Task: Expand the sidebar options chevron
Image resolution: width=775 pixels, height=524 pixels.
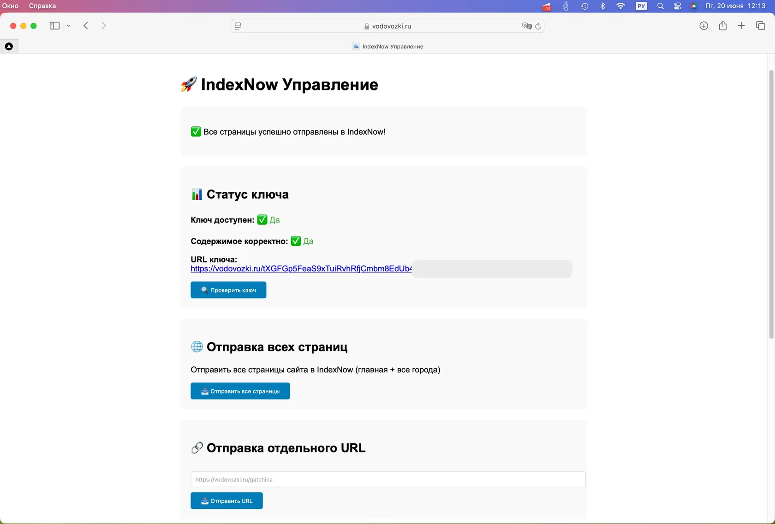Action: point(68,26)
